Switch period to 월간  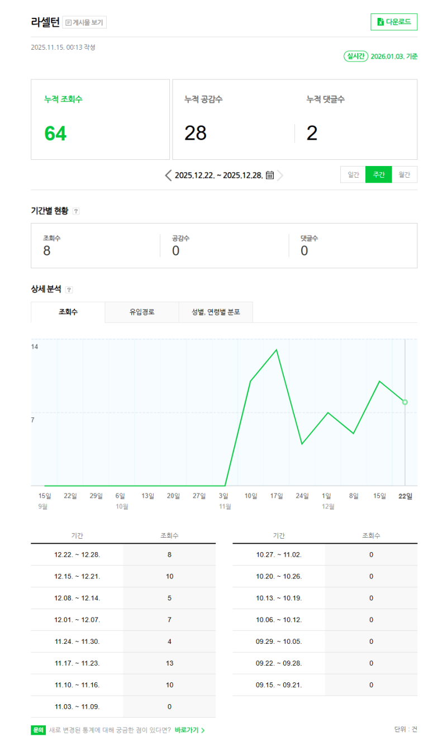405,174
